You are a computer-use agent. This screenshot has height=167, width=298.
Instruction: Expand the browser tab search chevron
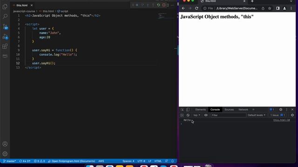pos(291,1)
